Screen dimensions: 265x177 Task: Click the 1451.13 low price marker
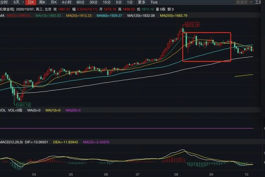24,105
